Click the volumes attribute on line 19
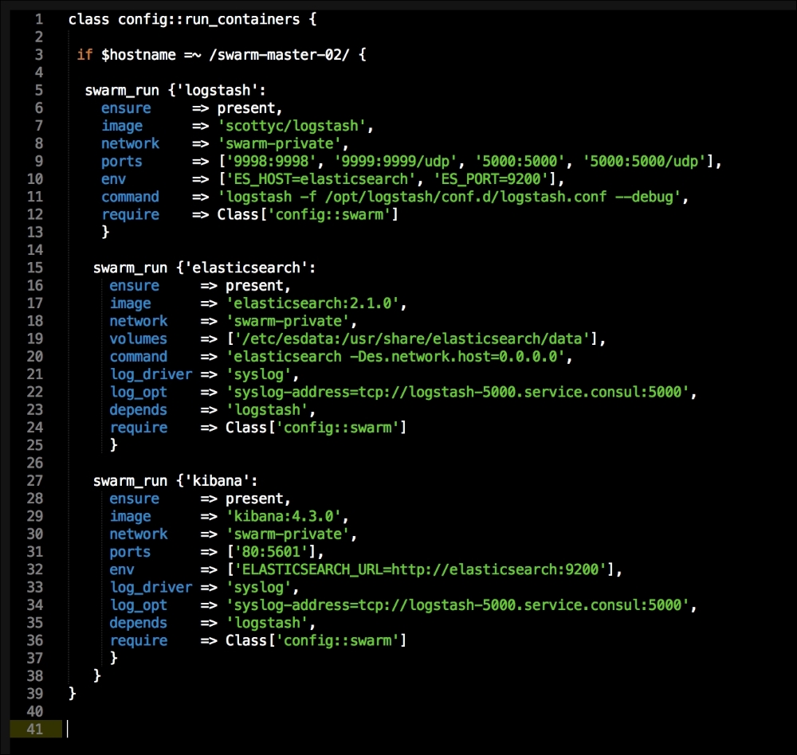Image resolution: width=797 pixels, height=755 pixels. click(138, 338)
